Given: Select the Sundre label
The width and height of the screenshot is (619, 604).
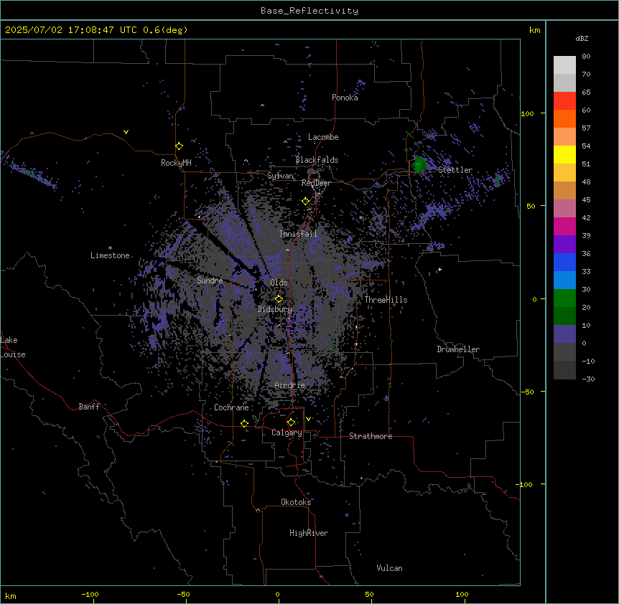Looking at the screenshot, I should pyautogui.click(x=210, y=280).
